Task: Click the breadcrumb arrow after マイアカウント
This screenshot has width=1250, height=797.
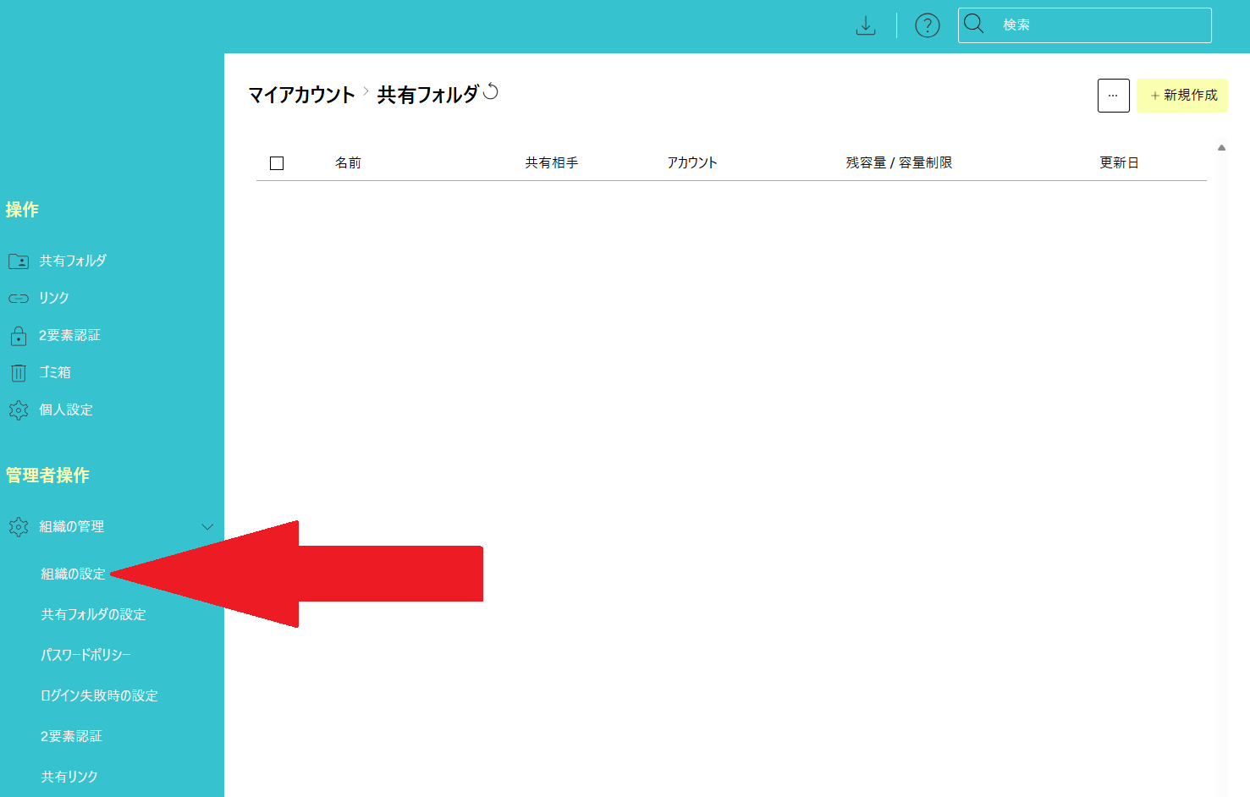Action: [x=366, y=91]
